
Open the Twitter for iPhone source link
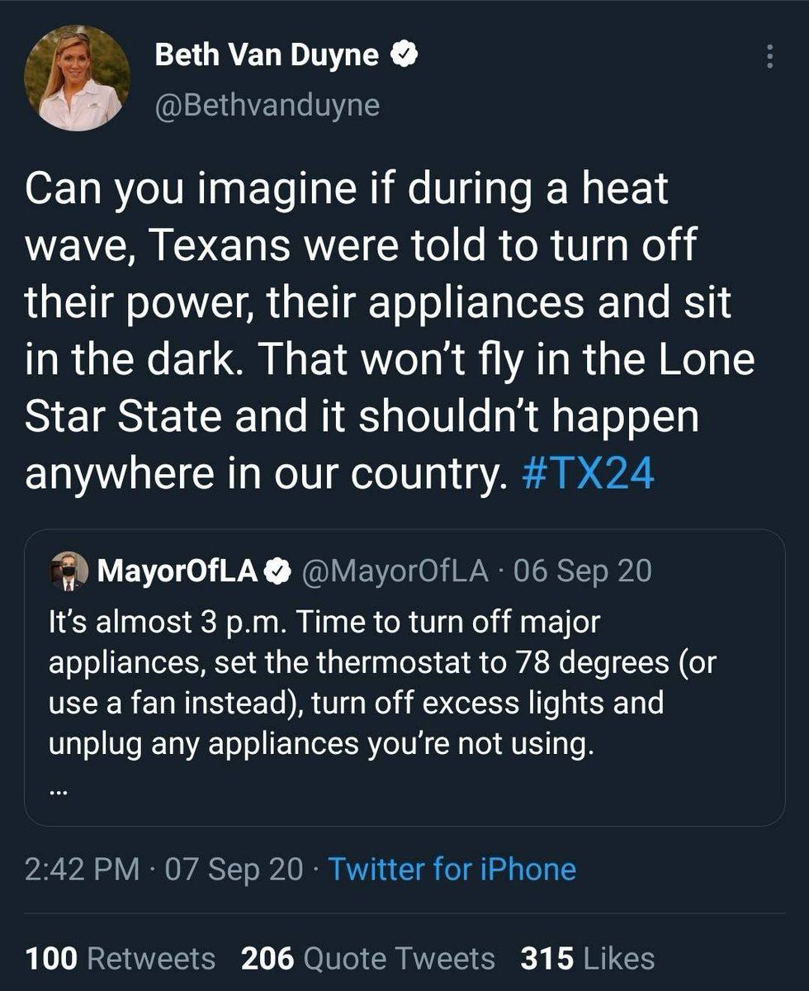pos(452,870)
